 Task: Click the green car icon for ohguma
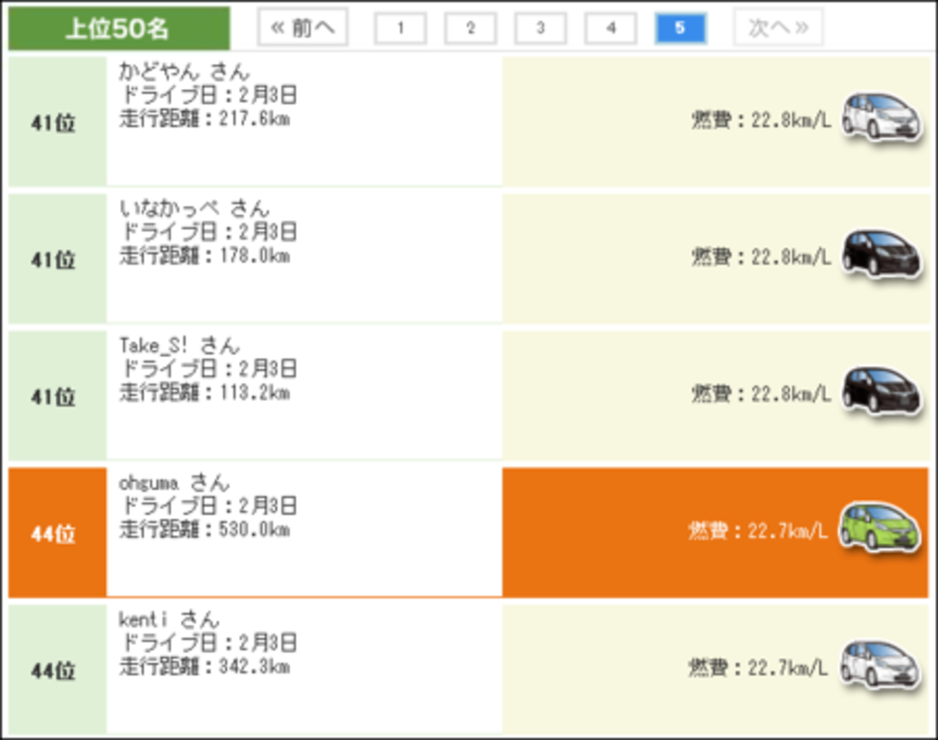(880, 529)
